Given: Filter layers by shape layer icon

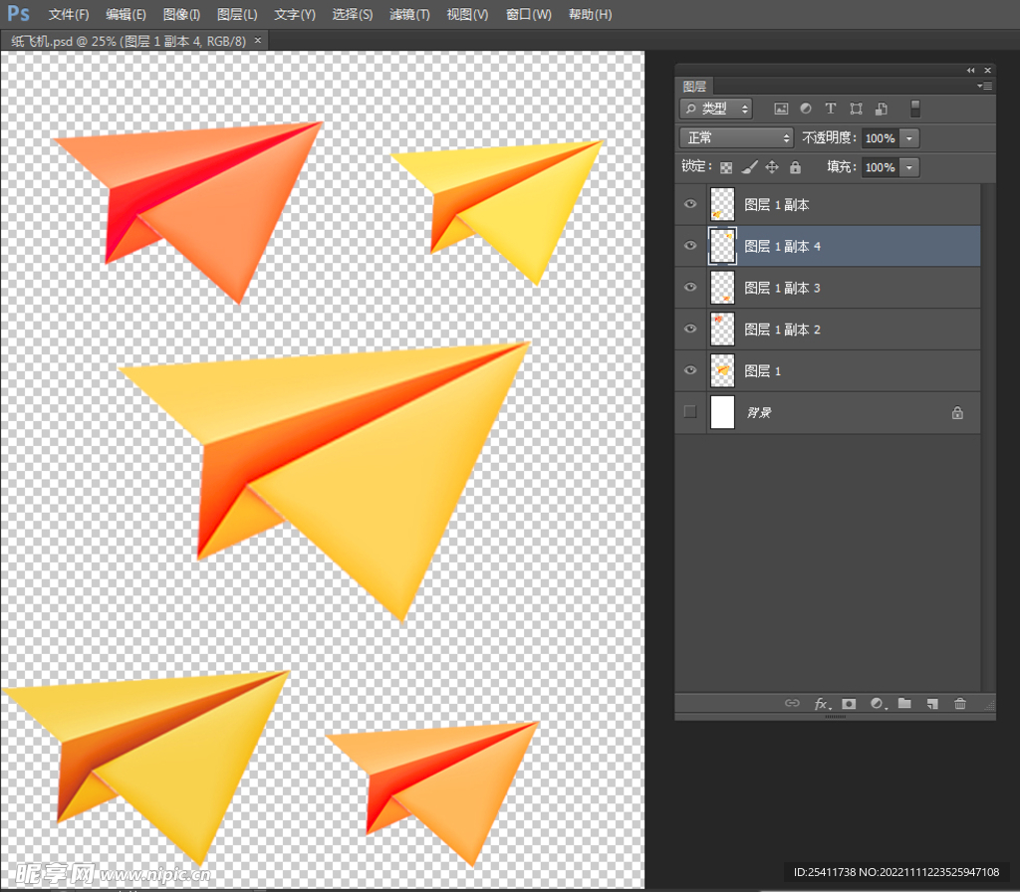Looking at the screenshot, I should coord(856,109).
